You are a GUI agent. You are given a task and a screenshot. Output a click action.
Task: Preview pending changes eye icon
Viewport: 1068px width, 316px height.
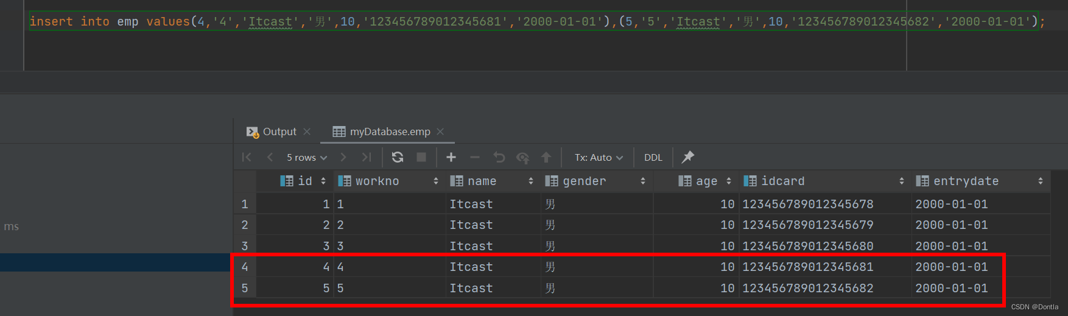click(522, 158)
